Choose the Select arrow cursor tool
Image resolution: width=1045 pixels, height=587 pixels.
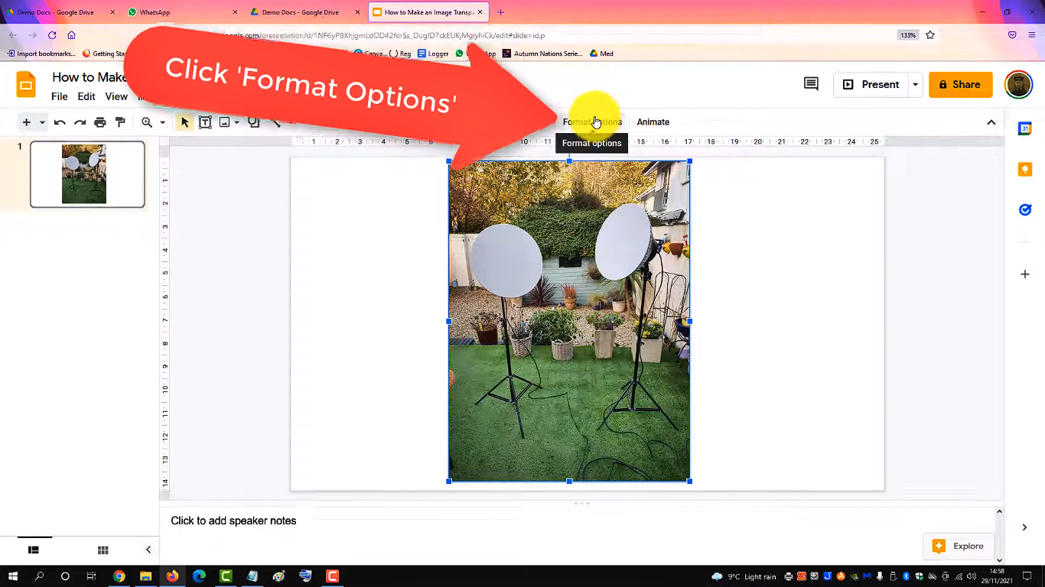click(x=184, y=122)
